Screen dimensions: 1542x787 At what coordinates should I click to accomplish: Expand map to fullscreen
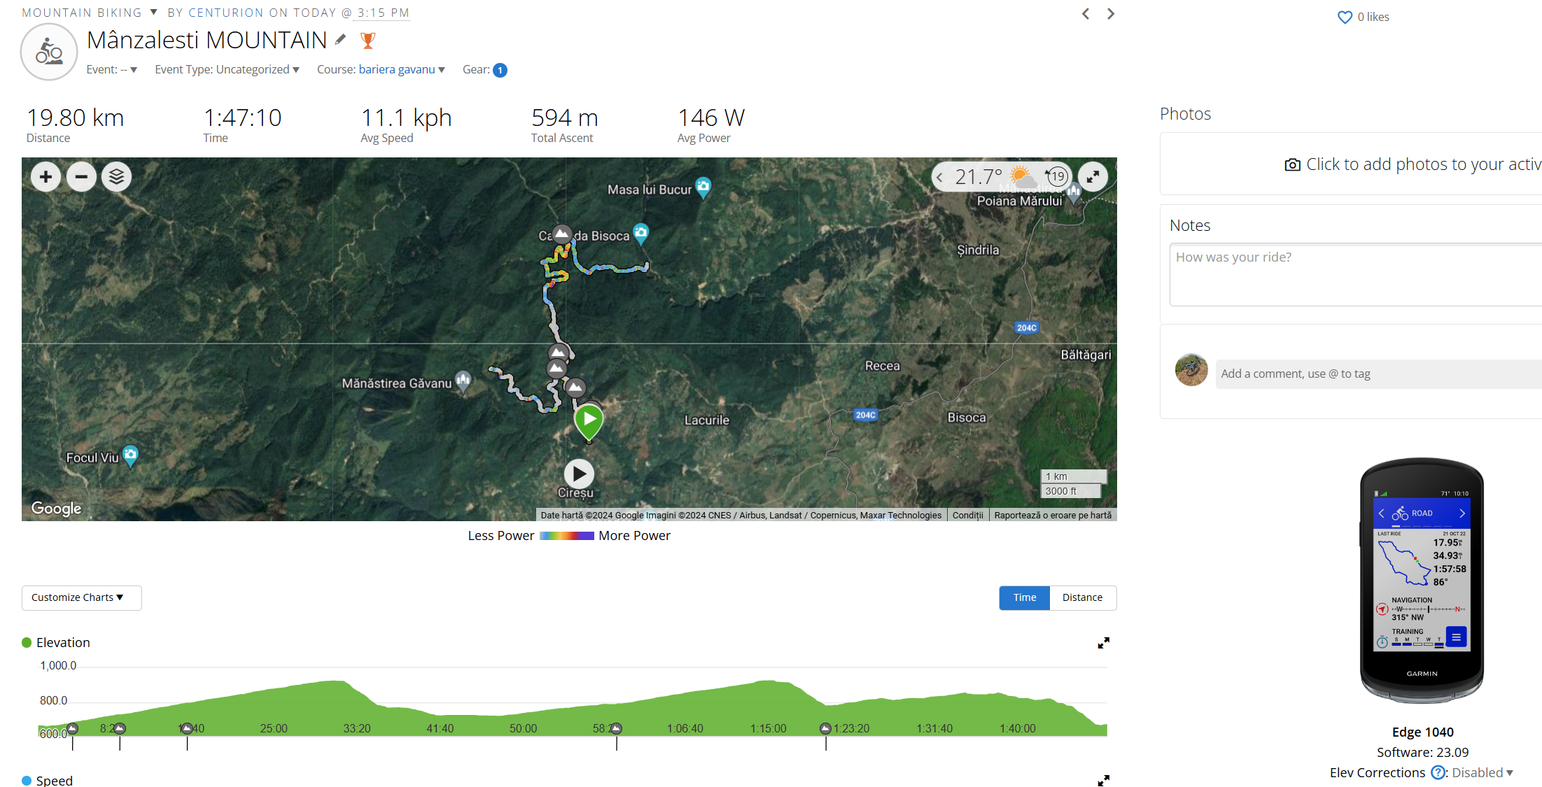(x=1093, y=177)
